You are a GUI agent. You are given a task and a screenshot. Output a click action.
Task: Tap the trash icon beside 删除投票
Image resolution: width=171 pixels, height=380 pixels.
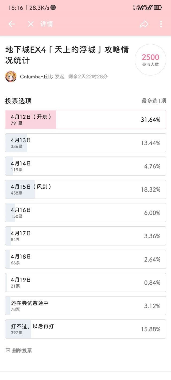(8, 350)
